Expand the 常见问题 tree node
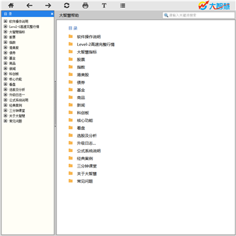236x236 pixels. click(x=5, y=121)
